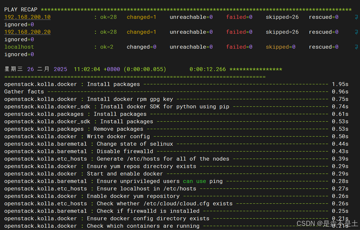Click failed=0 in the 192.168.200.20 row
Image resolution: width=360 pixels, height=230 pixels.
(239, 32)
